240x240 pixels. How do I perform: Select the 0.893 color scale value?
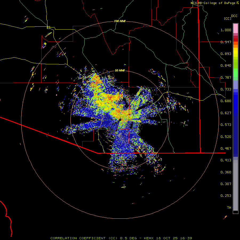click(x=226, y=54)
